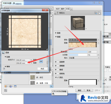The image size is (111, 104).
Task: Open the library folder dropdown arrow
Action: pos(8,86)
